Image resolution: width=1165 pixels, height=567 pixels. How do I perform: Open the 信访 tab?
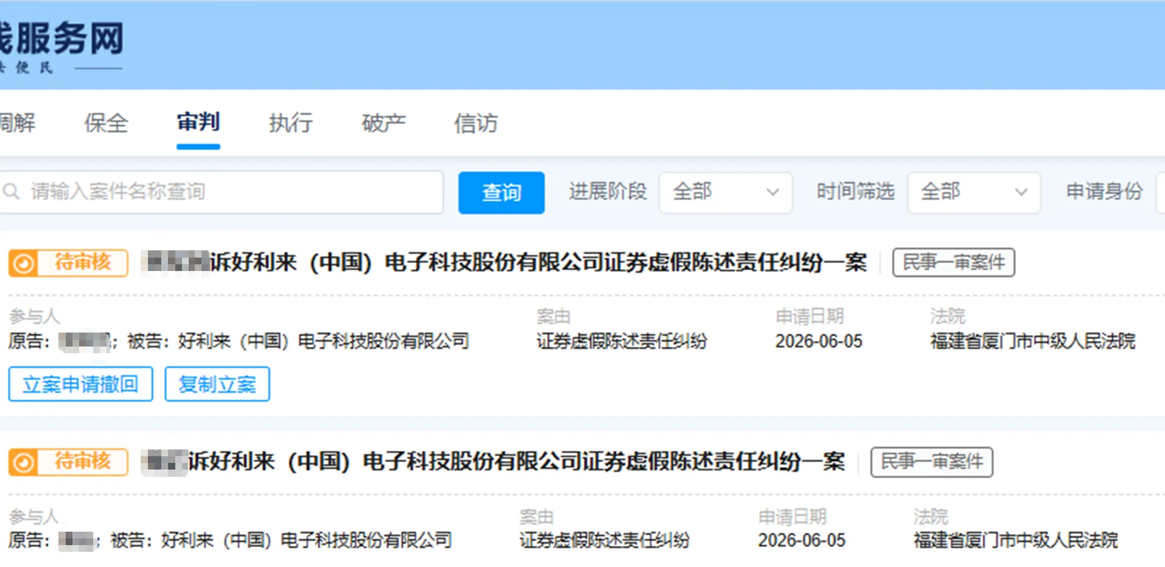coord(476,124)
